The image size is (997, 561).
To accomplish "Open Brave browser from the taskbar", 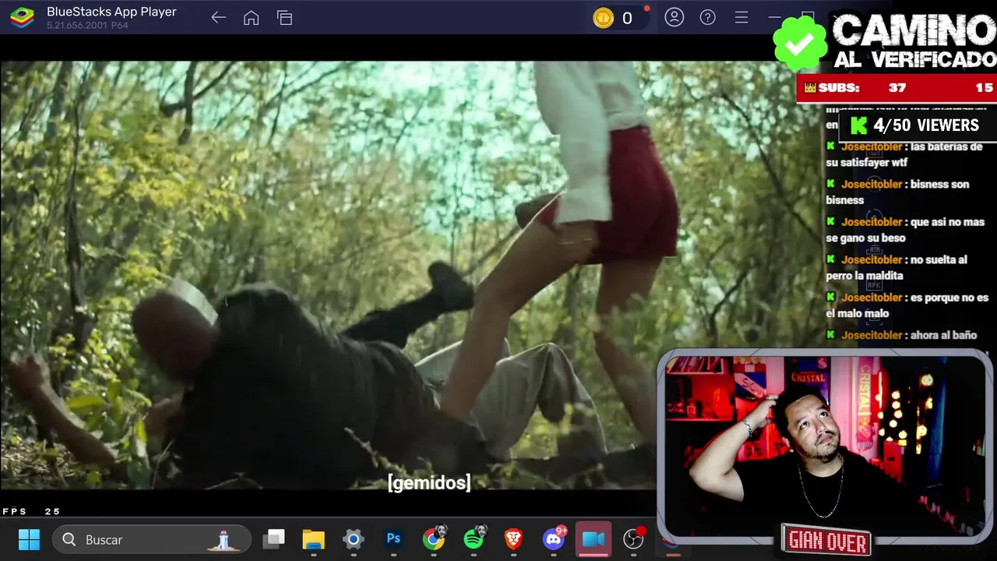I will pos(514,538).
